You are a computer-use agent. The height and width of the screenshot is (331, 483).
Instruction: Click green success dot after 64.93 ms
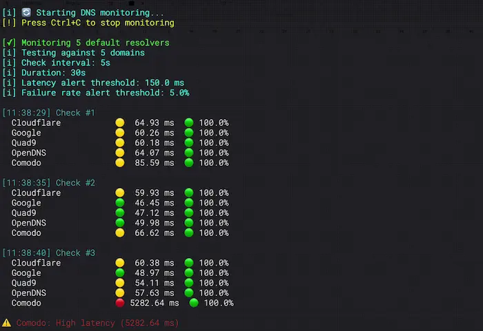(x=189, y=122)
